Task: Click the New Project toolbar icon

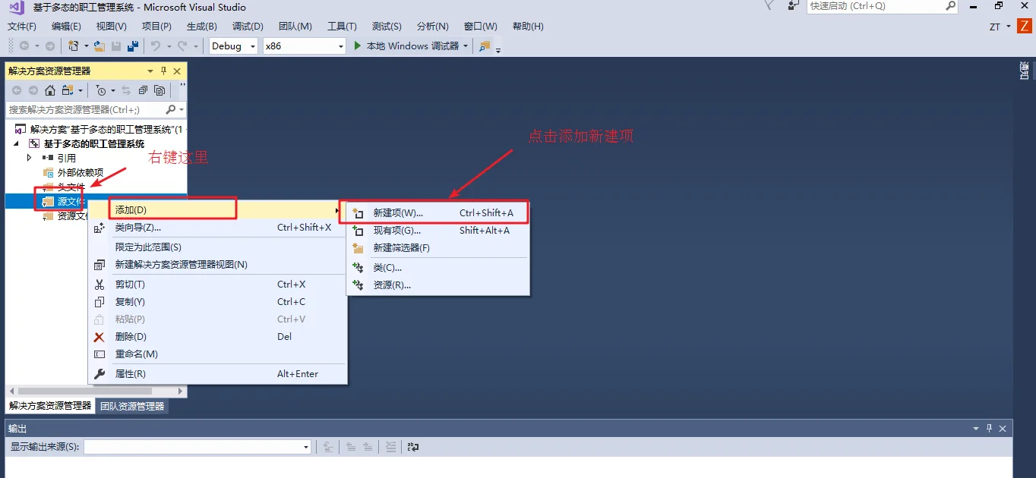Action: pyautogui.click(x=73, y=46)
